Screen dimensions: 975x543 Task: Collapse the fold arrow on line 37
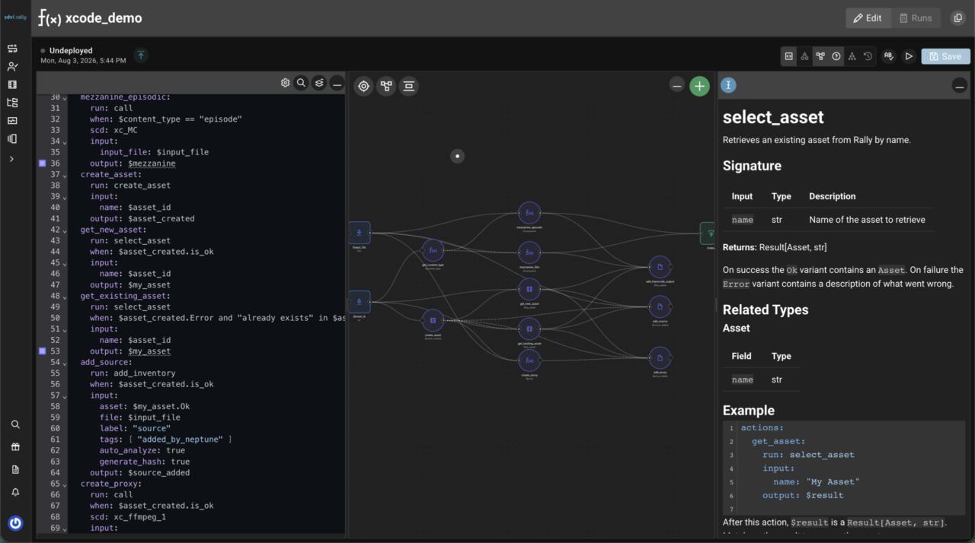(65, 175)
